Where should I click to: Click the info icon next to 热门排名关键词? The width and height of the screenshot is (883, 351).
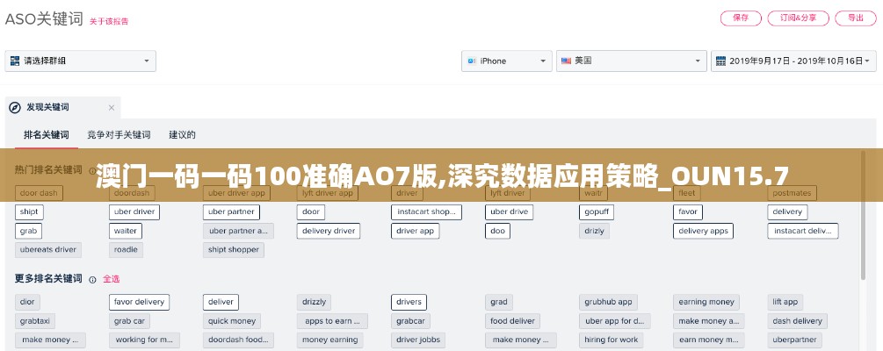[90, 169]
